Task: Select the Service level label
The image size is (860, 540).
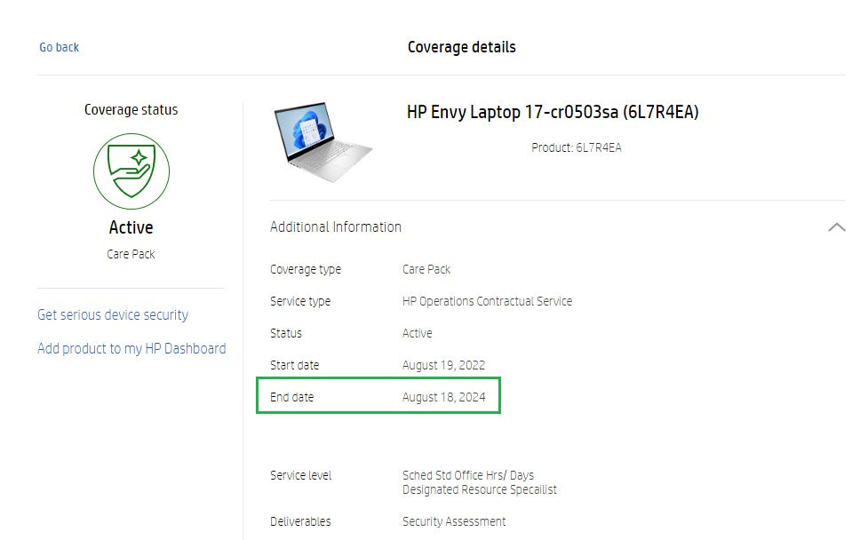Action: pos(300,475)
